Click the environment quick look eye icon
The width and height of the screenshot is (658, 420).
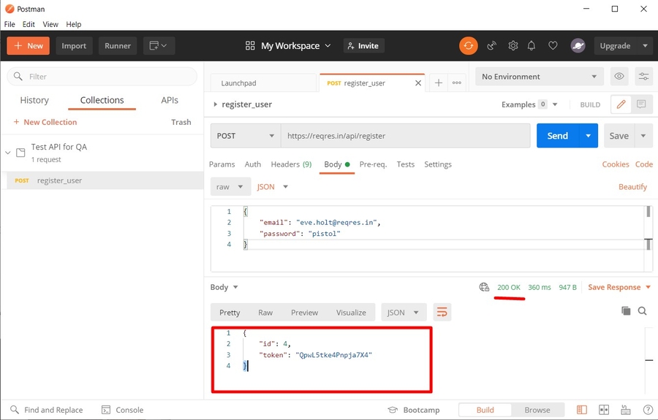click(619, 77)
